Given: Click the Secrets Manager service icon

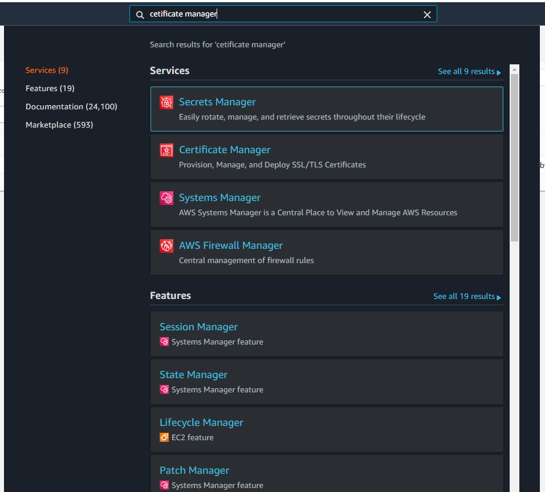Looking at the screenshot, I should point(166,102).
